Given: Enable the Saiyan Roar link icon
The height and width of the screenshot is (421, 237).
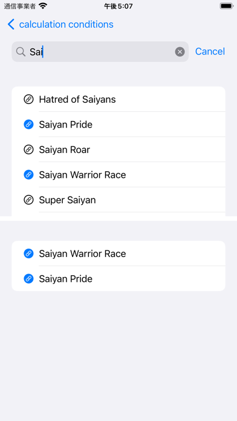Looking at the screenshot, I should (28, 149).
